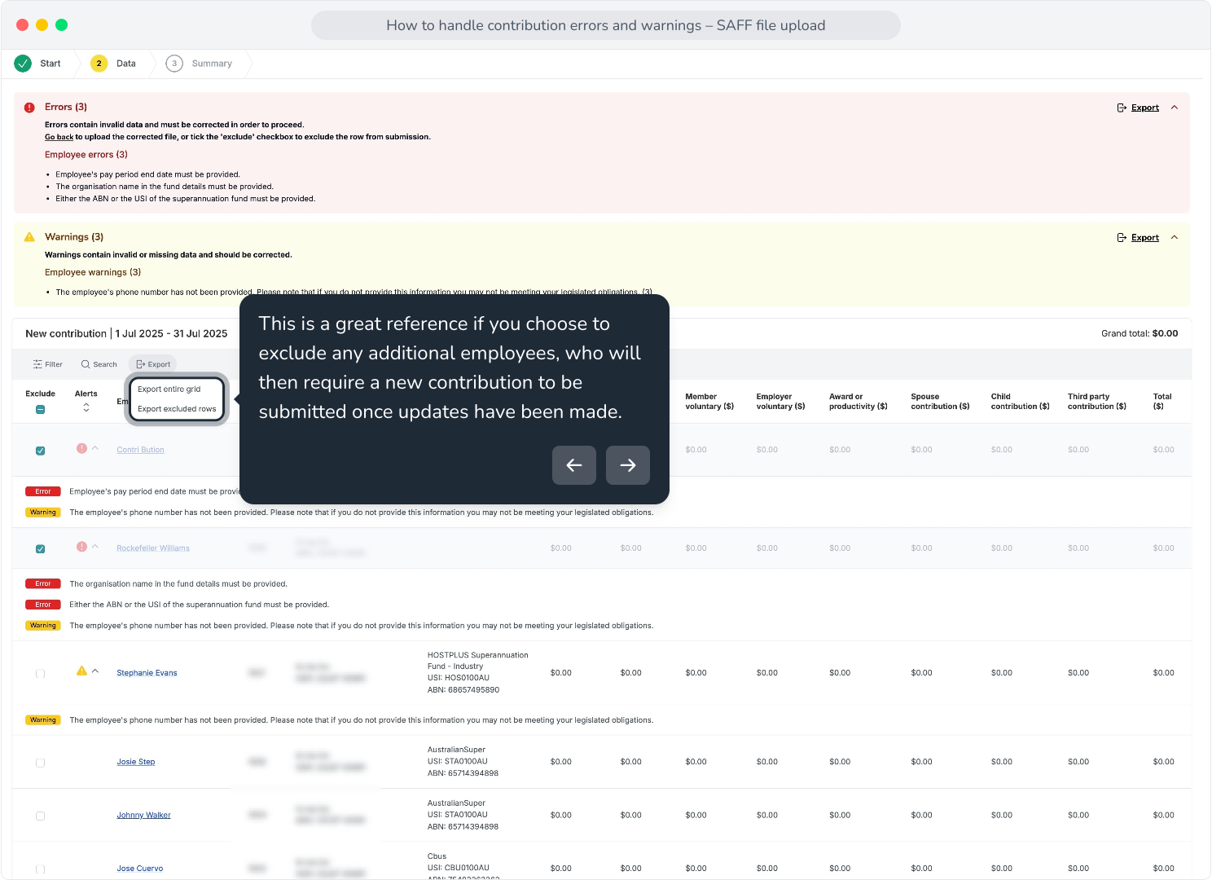Click the Go back link in Errors
Viewport: 1212px width, 880px height.
pyautogui.click(x=59, y=137)
